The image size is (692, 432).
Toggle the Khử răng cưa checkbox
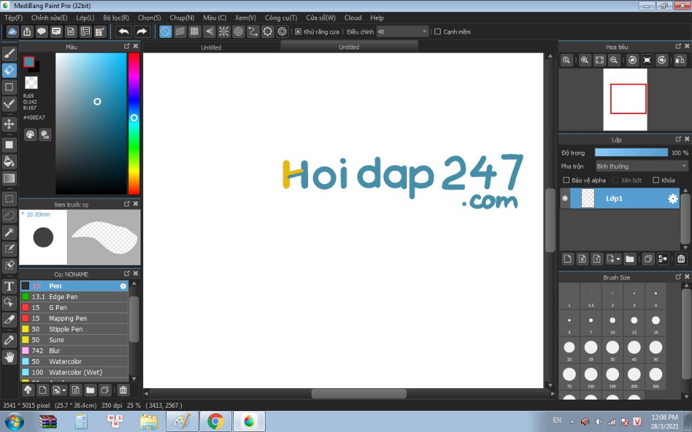298,32
